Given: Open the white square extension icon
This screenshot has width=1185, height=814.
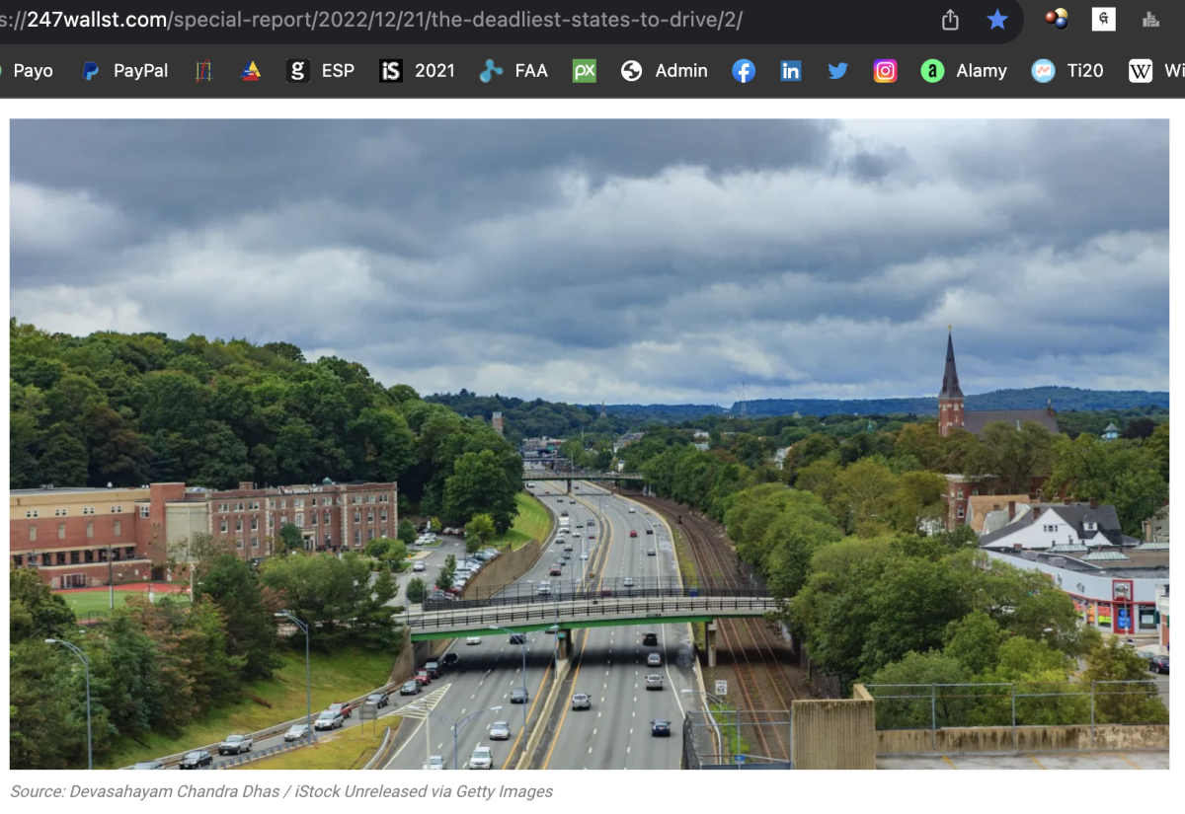Looking at the screenshot, I should pos(1103,19).
